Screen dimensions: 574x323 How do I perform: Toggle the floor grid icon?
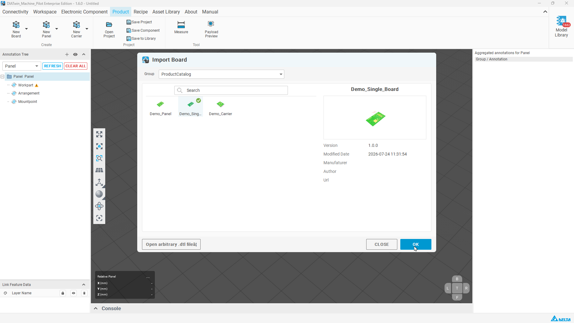click(x=99, y=170)
